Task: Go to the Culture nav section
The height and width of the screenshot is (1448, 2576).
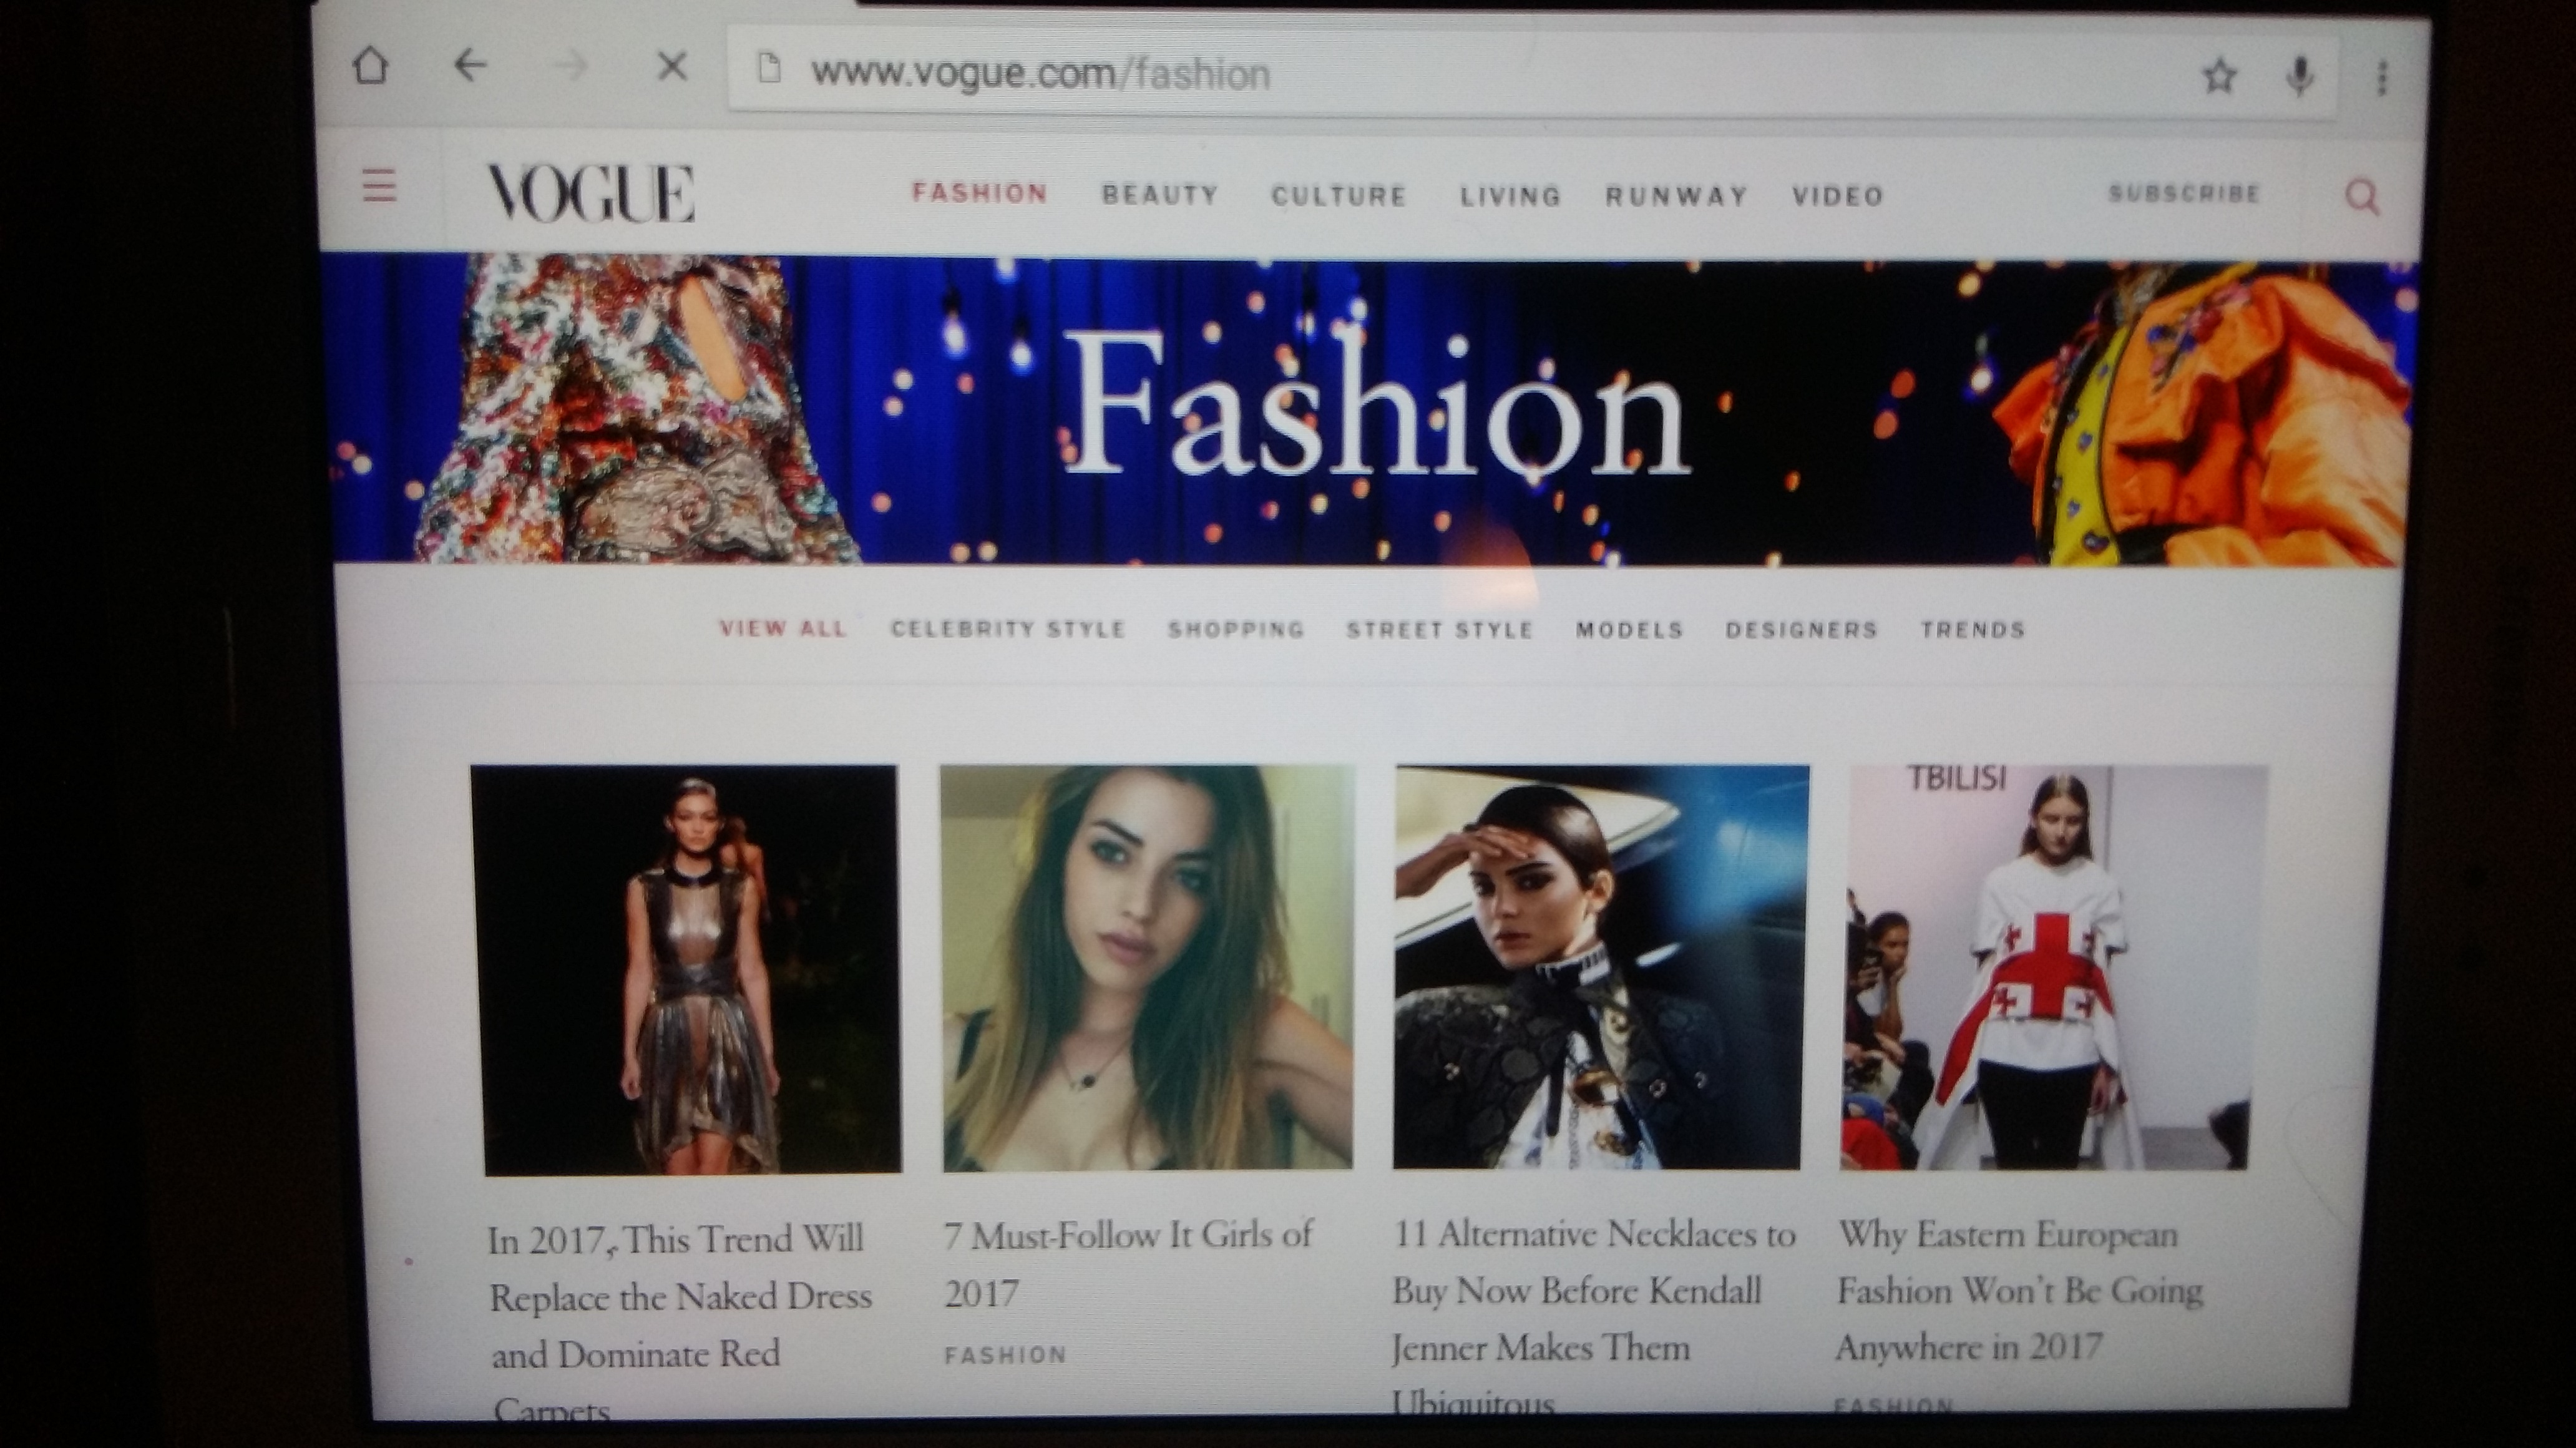Action: pos(1338,196)
